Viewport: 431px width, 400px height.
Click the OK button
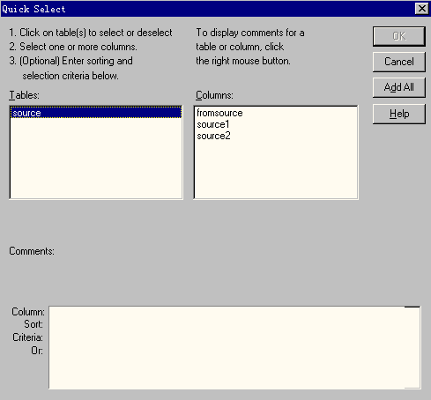coord(399,36)
